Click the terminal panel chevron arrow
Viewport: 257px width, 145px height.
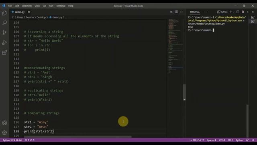point(248,12)
